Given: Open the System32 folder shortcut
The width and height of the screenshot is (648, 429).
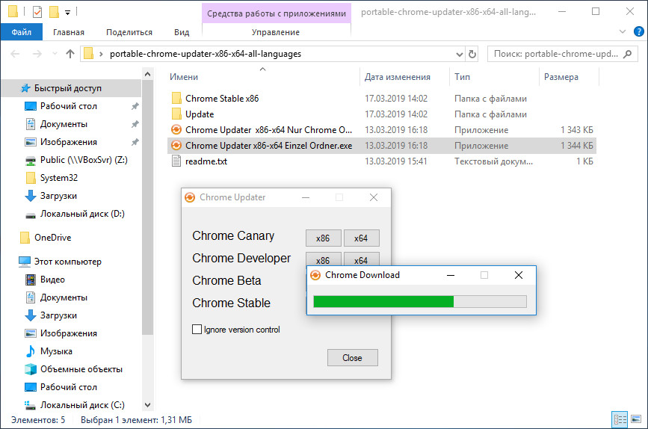Looking at the screenshot, I should 59,178.
